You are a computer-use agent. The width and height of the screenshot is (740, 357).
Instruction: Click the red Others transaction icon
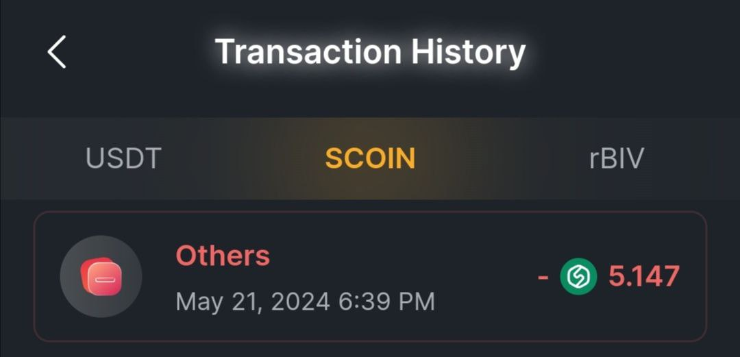101,277
